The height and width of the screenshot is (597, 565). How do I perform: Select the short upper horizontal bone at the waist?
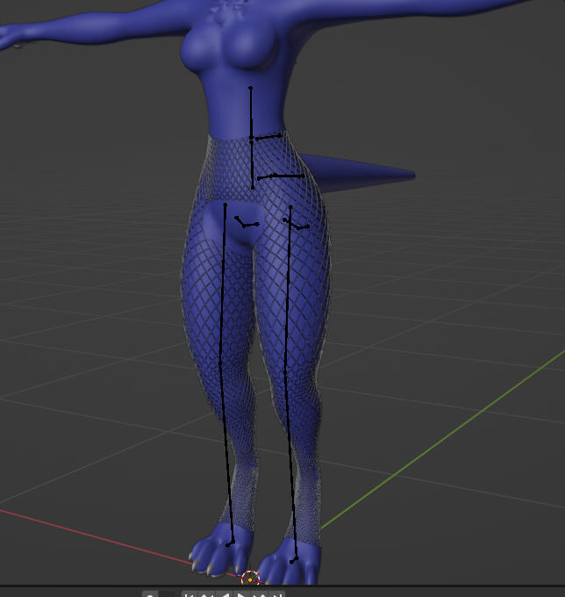pos(267,137)
